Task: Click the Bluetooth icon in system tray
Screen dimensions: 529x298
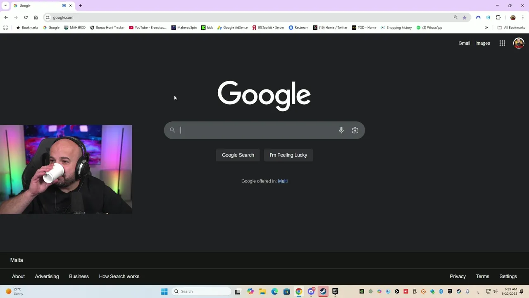Action: point(441,291)
